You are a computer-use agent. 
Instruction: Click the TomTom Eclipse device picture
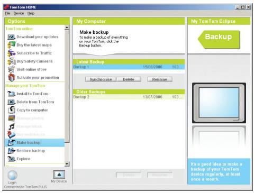(219, 103)
